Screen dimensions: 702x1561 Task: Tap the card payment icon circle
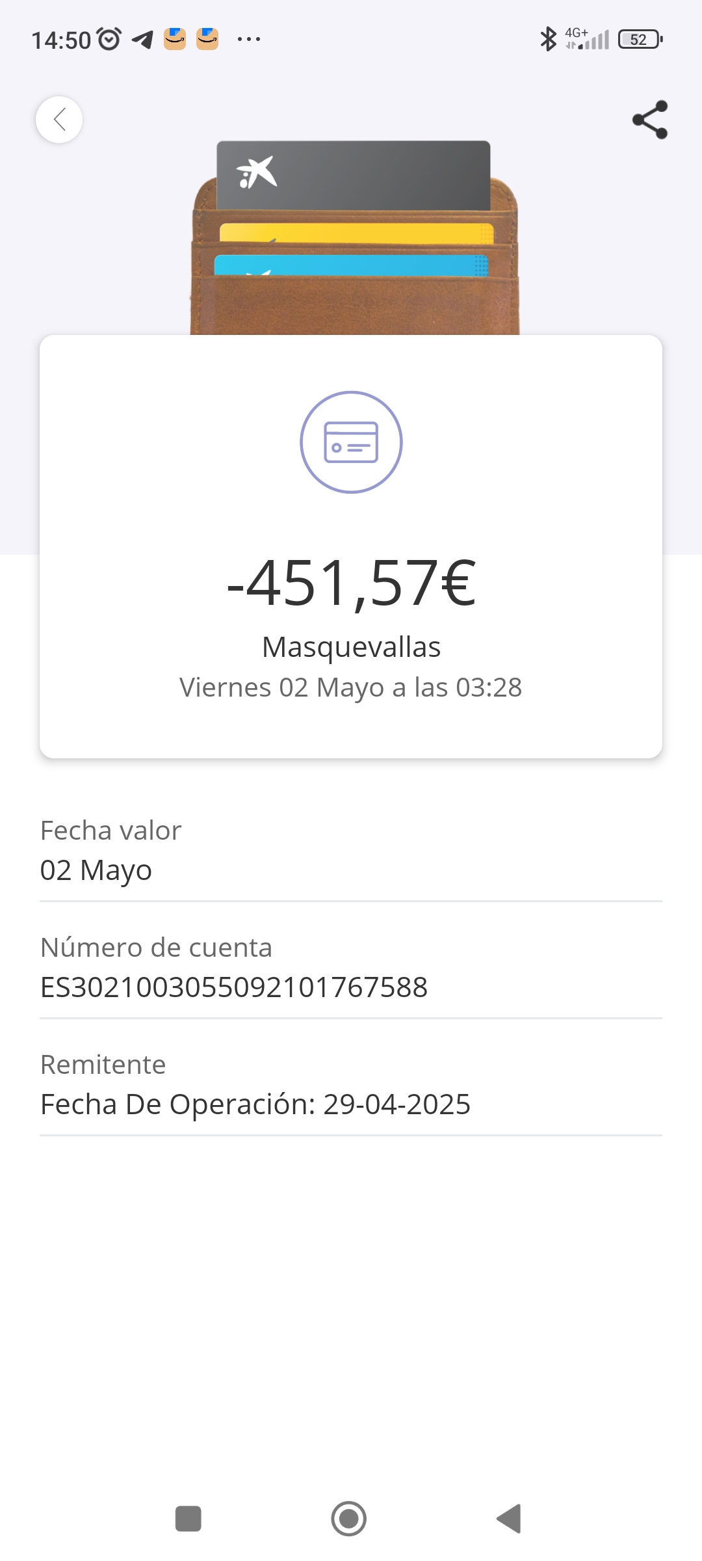[351, 442]
